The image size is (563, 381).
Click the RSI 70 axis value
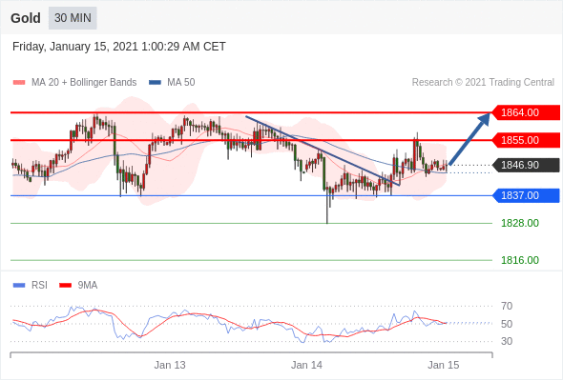click(507, 306)
